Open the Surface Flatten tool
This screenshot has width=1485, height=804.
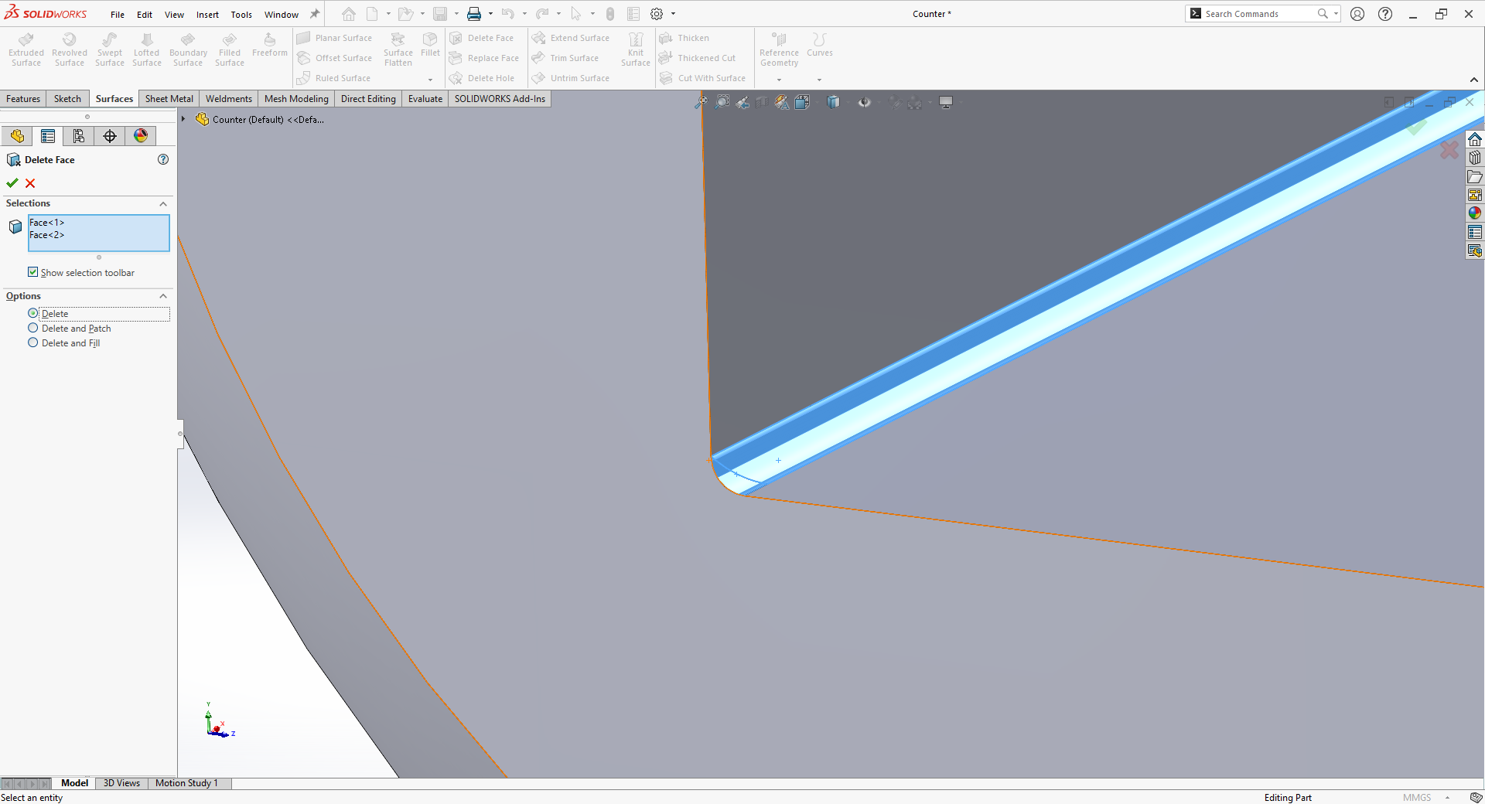coord(398,48)
